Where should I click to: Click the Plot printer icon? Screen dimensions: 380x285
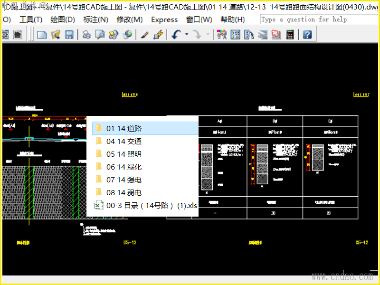point(86,35)
